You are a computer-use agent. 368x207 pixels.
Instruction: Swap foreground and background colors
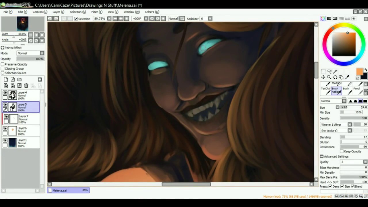[x=366, y=70]
